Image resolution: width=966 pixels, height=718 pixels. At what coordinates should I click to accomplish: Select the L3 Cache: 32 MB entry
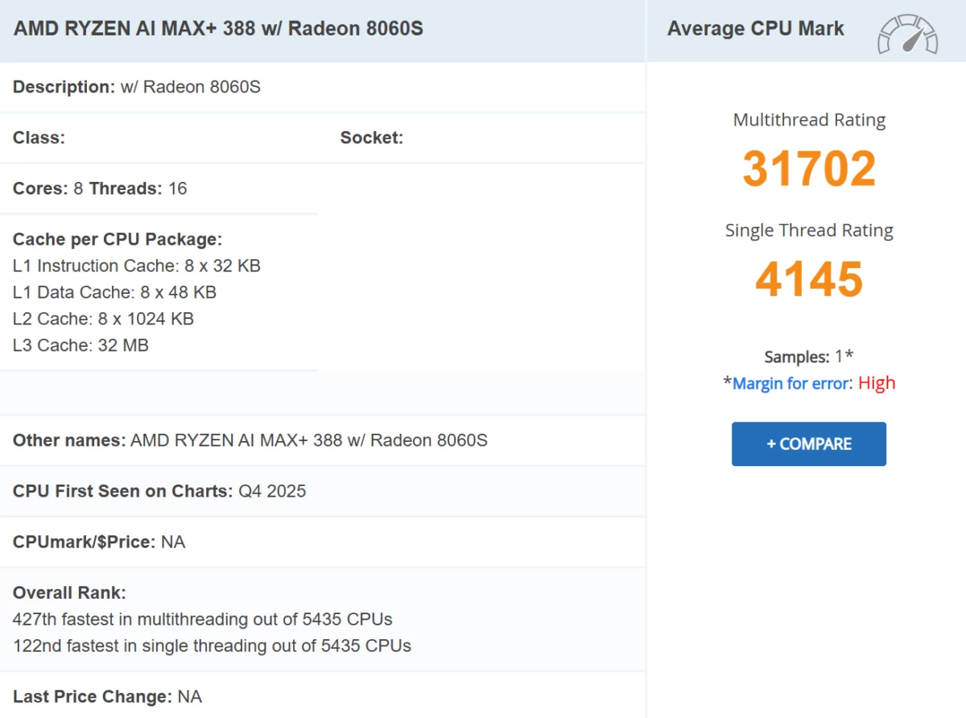80,345
